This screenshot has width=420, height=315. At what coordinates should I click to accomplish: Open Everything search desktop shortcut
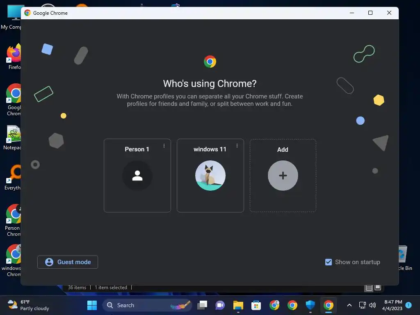tap(13, 177)
